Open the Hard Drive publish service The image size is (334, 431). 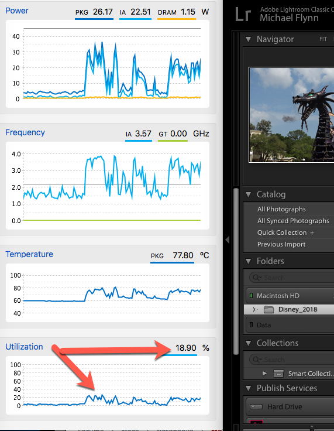pos(290,407)
